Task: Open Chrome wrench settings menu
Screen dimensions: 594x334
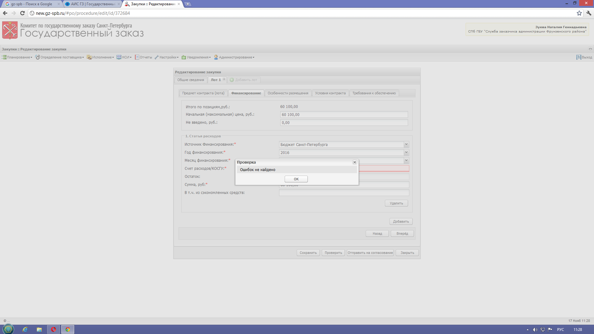Action: pos(589,13)
